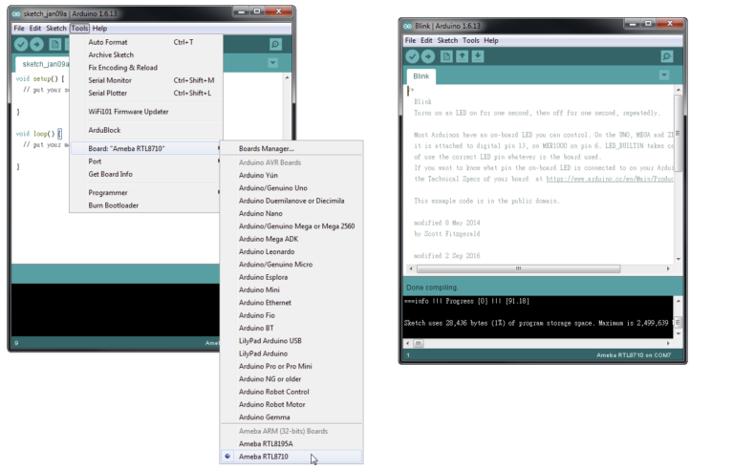Select Arduino Mini board

[291, 289]
